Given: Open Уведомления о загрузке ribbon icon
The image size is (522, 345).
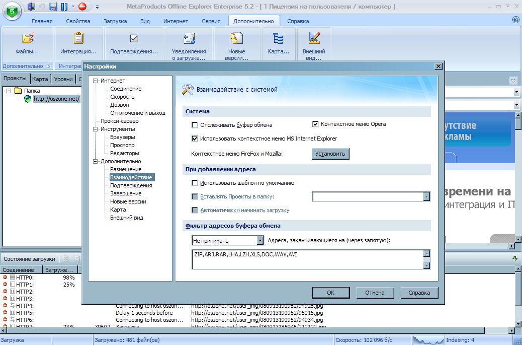Looking at the screenshot, I should click(x=189, y=38).
